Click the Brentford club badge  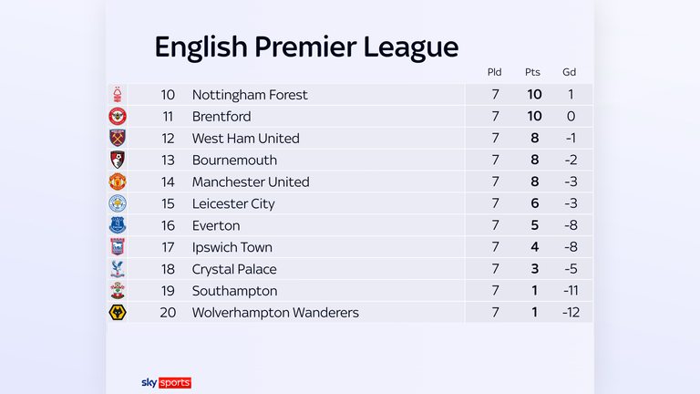tap(118, 117)
